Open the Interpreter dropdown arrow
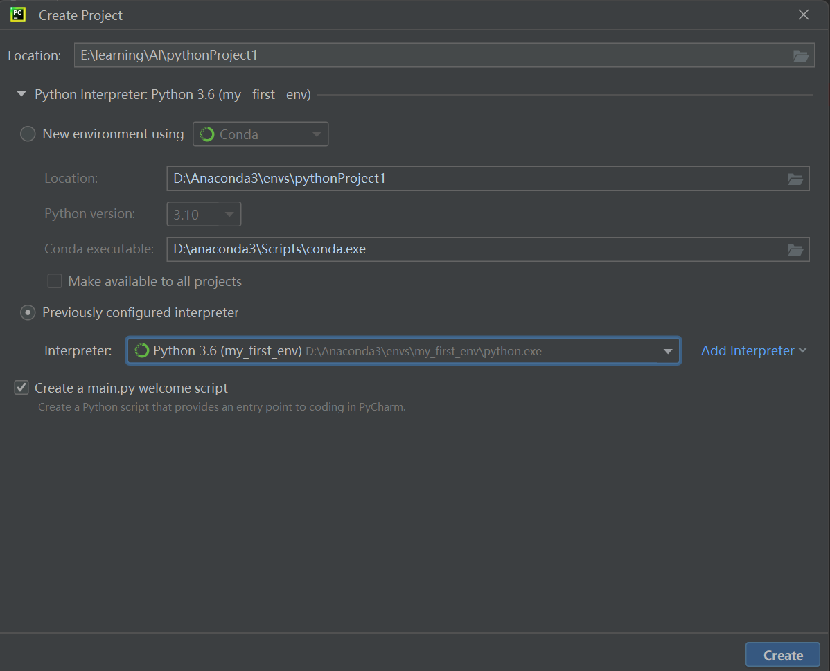This screenshot has height=671, width=830. point(668,351)
